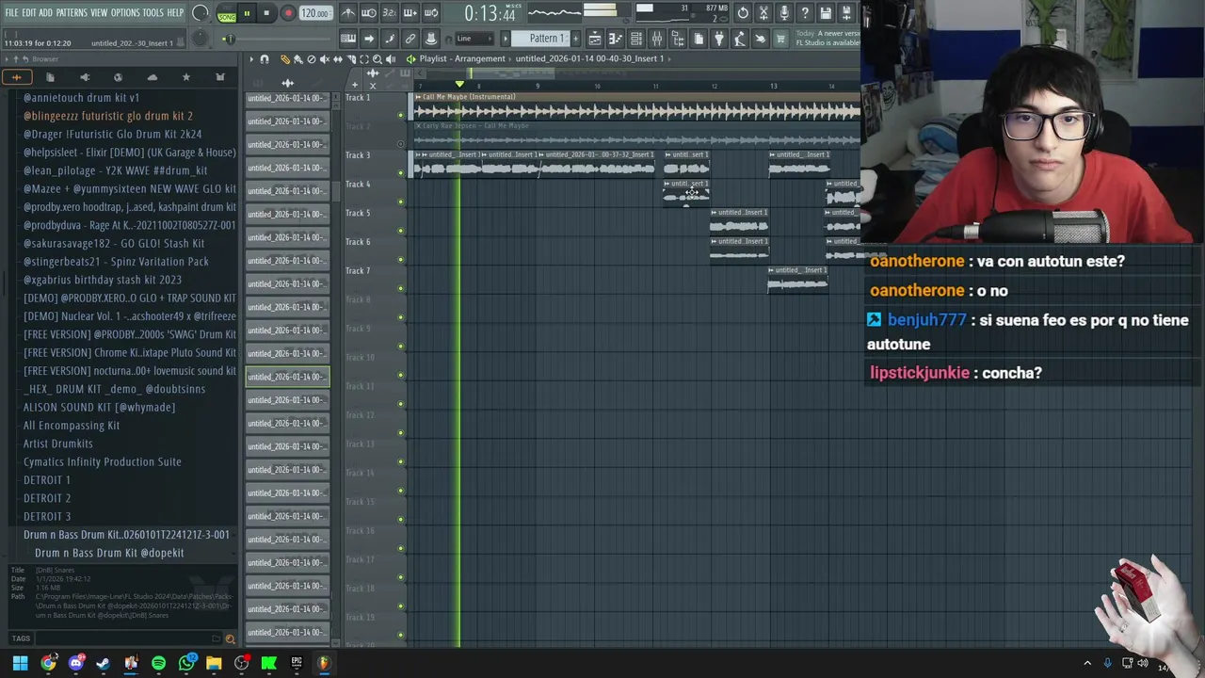Open the DETROIT 2 folder
Image resolution: width=1205 pixels, height=678 pixels.
point(47,498)
